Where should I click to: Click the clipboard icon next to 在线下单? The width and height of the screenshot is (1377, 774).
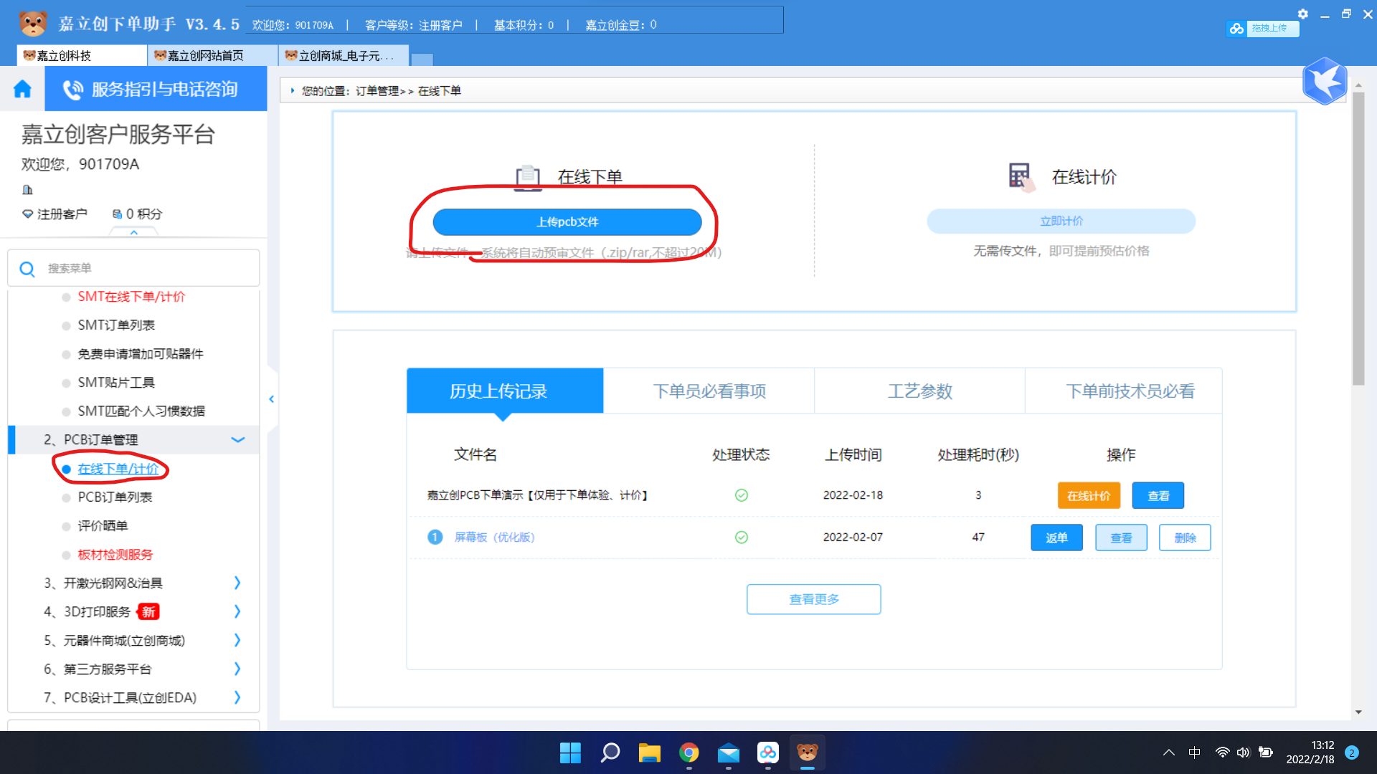tap(529, 178)
